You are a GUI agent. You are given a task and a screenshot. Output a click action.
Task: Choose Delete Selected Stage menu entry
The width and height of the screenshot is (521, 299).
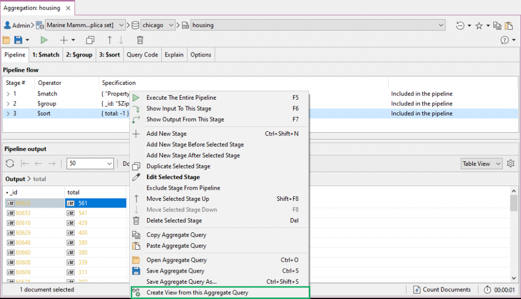coord(220,221)
